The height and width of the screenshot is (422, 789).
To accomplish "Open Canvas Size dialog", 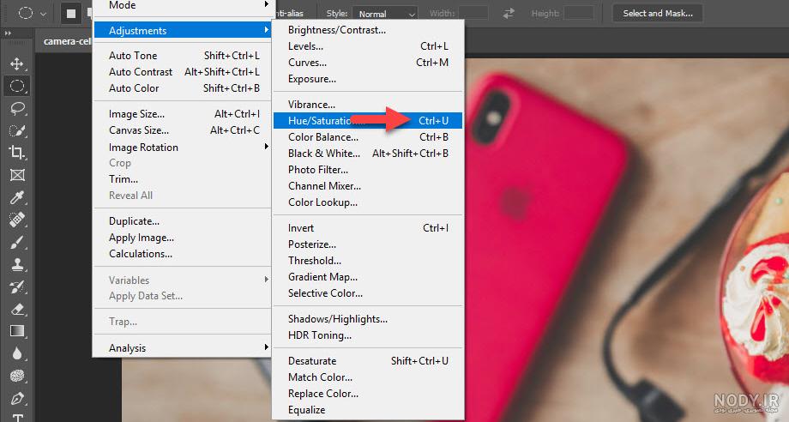I will tap(183, 130).
